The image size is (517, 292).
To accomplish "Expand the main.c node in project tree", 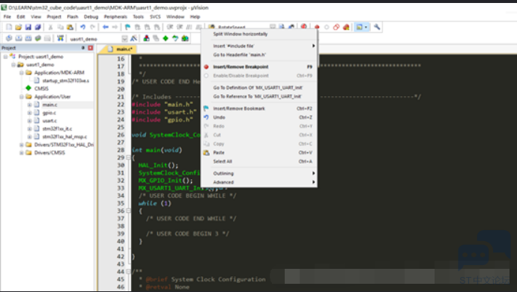I will click(x=29, y=105).
